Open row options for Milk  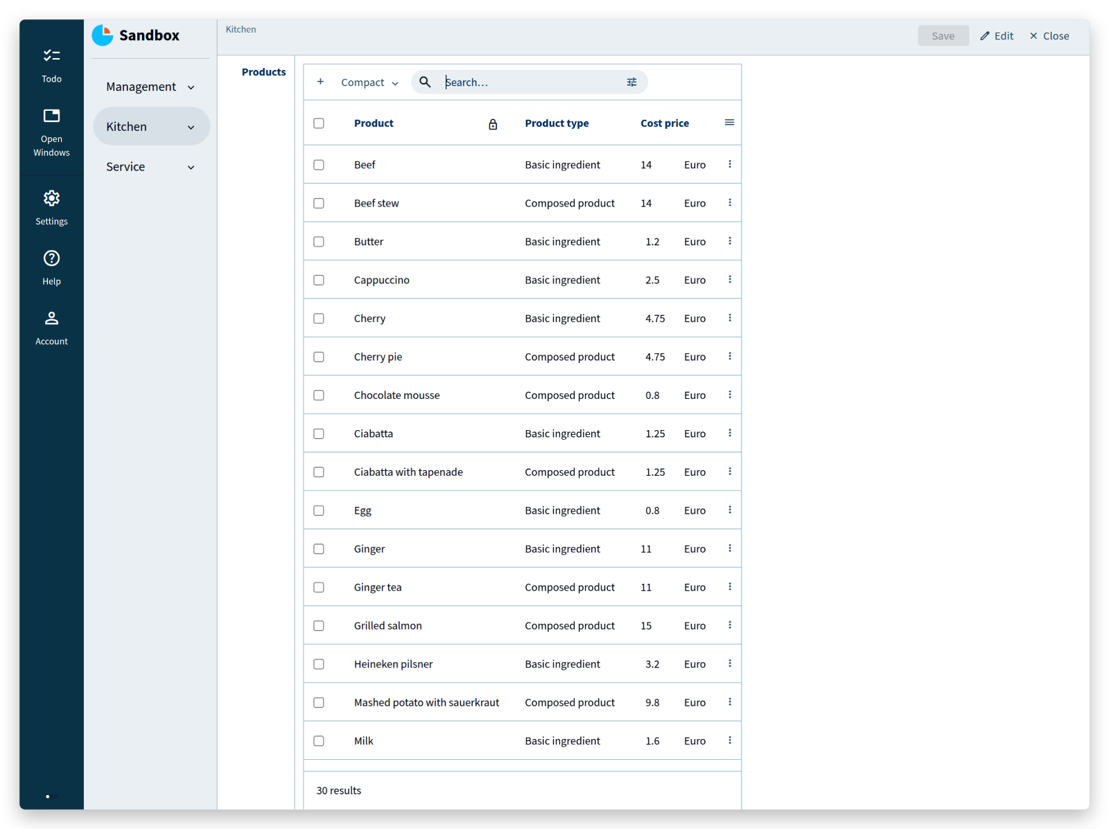coord(730,740)
